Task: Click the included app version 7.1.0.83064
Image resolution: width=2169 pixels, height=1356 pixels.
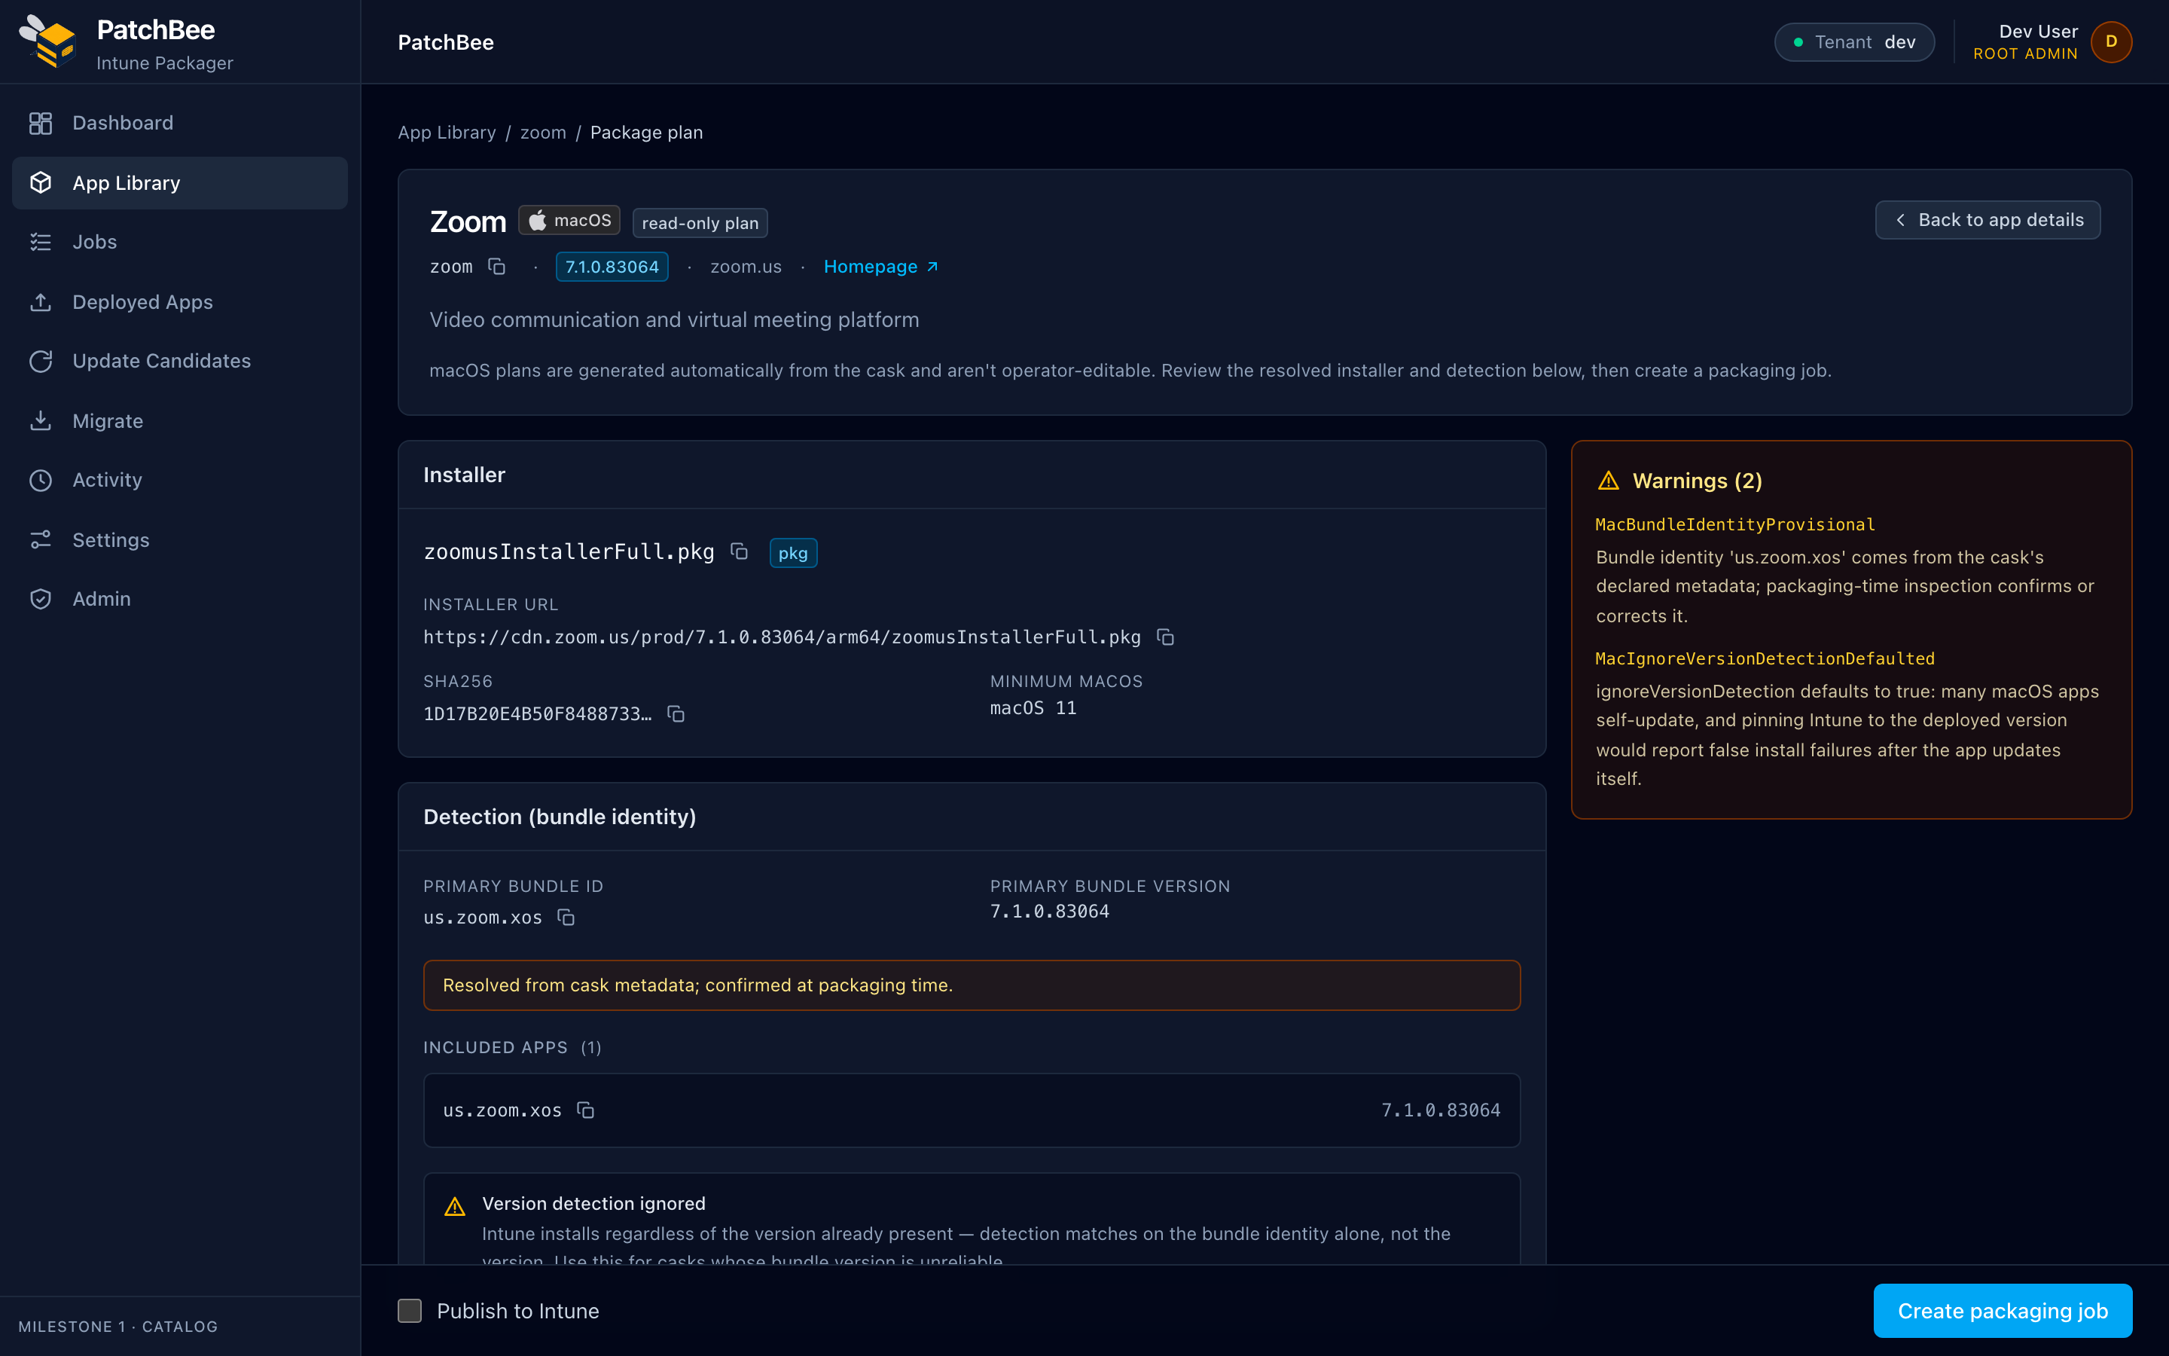Action: (x=1440, y=1110)
